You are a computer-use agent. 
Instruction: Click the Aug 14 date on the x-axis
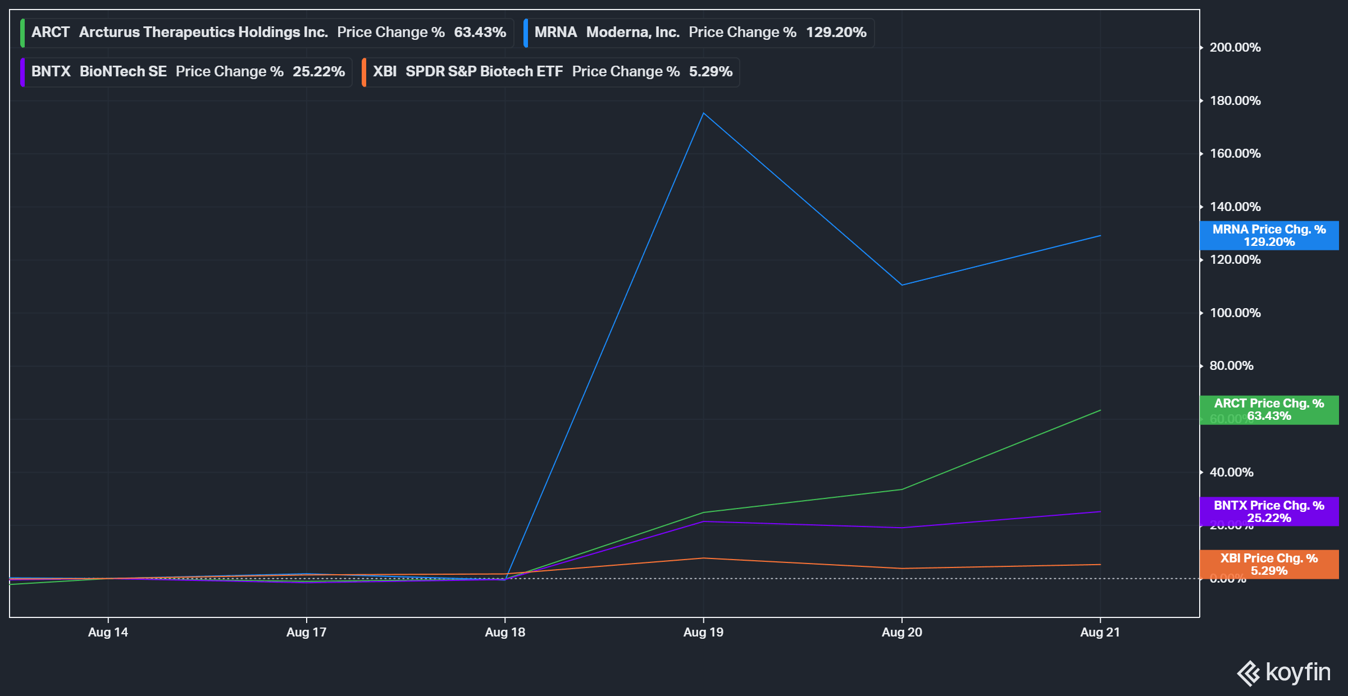tap(108, 633)
